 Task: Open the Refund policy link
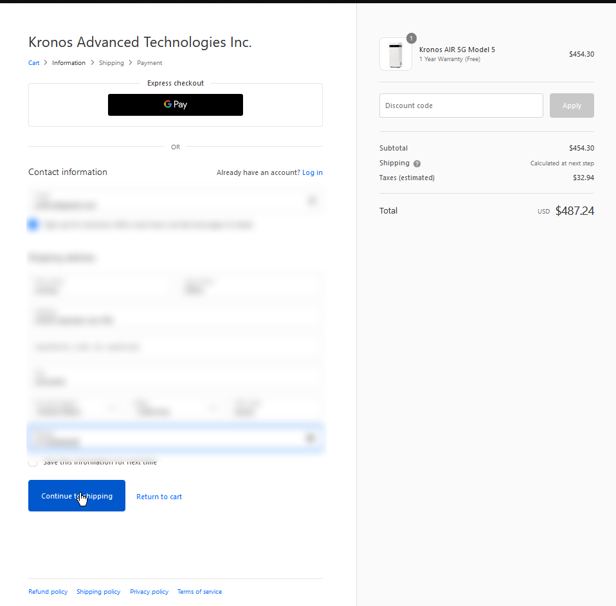48,592
